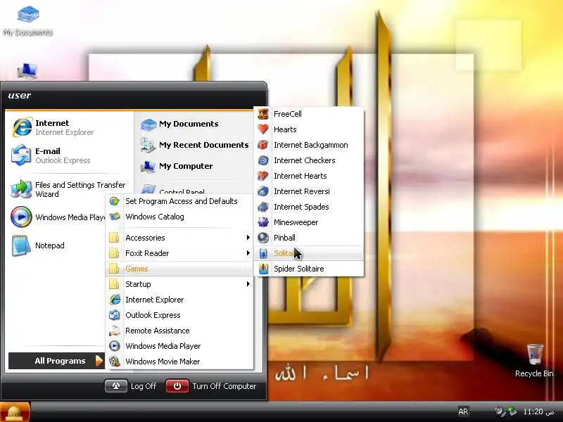Click Windows Media Player icon in programs list
Screen dimensions: 563x422
pos(115,345)
